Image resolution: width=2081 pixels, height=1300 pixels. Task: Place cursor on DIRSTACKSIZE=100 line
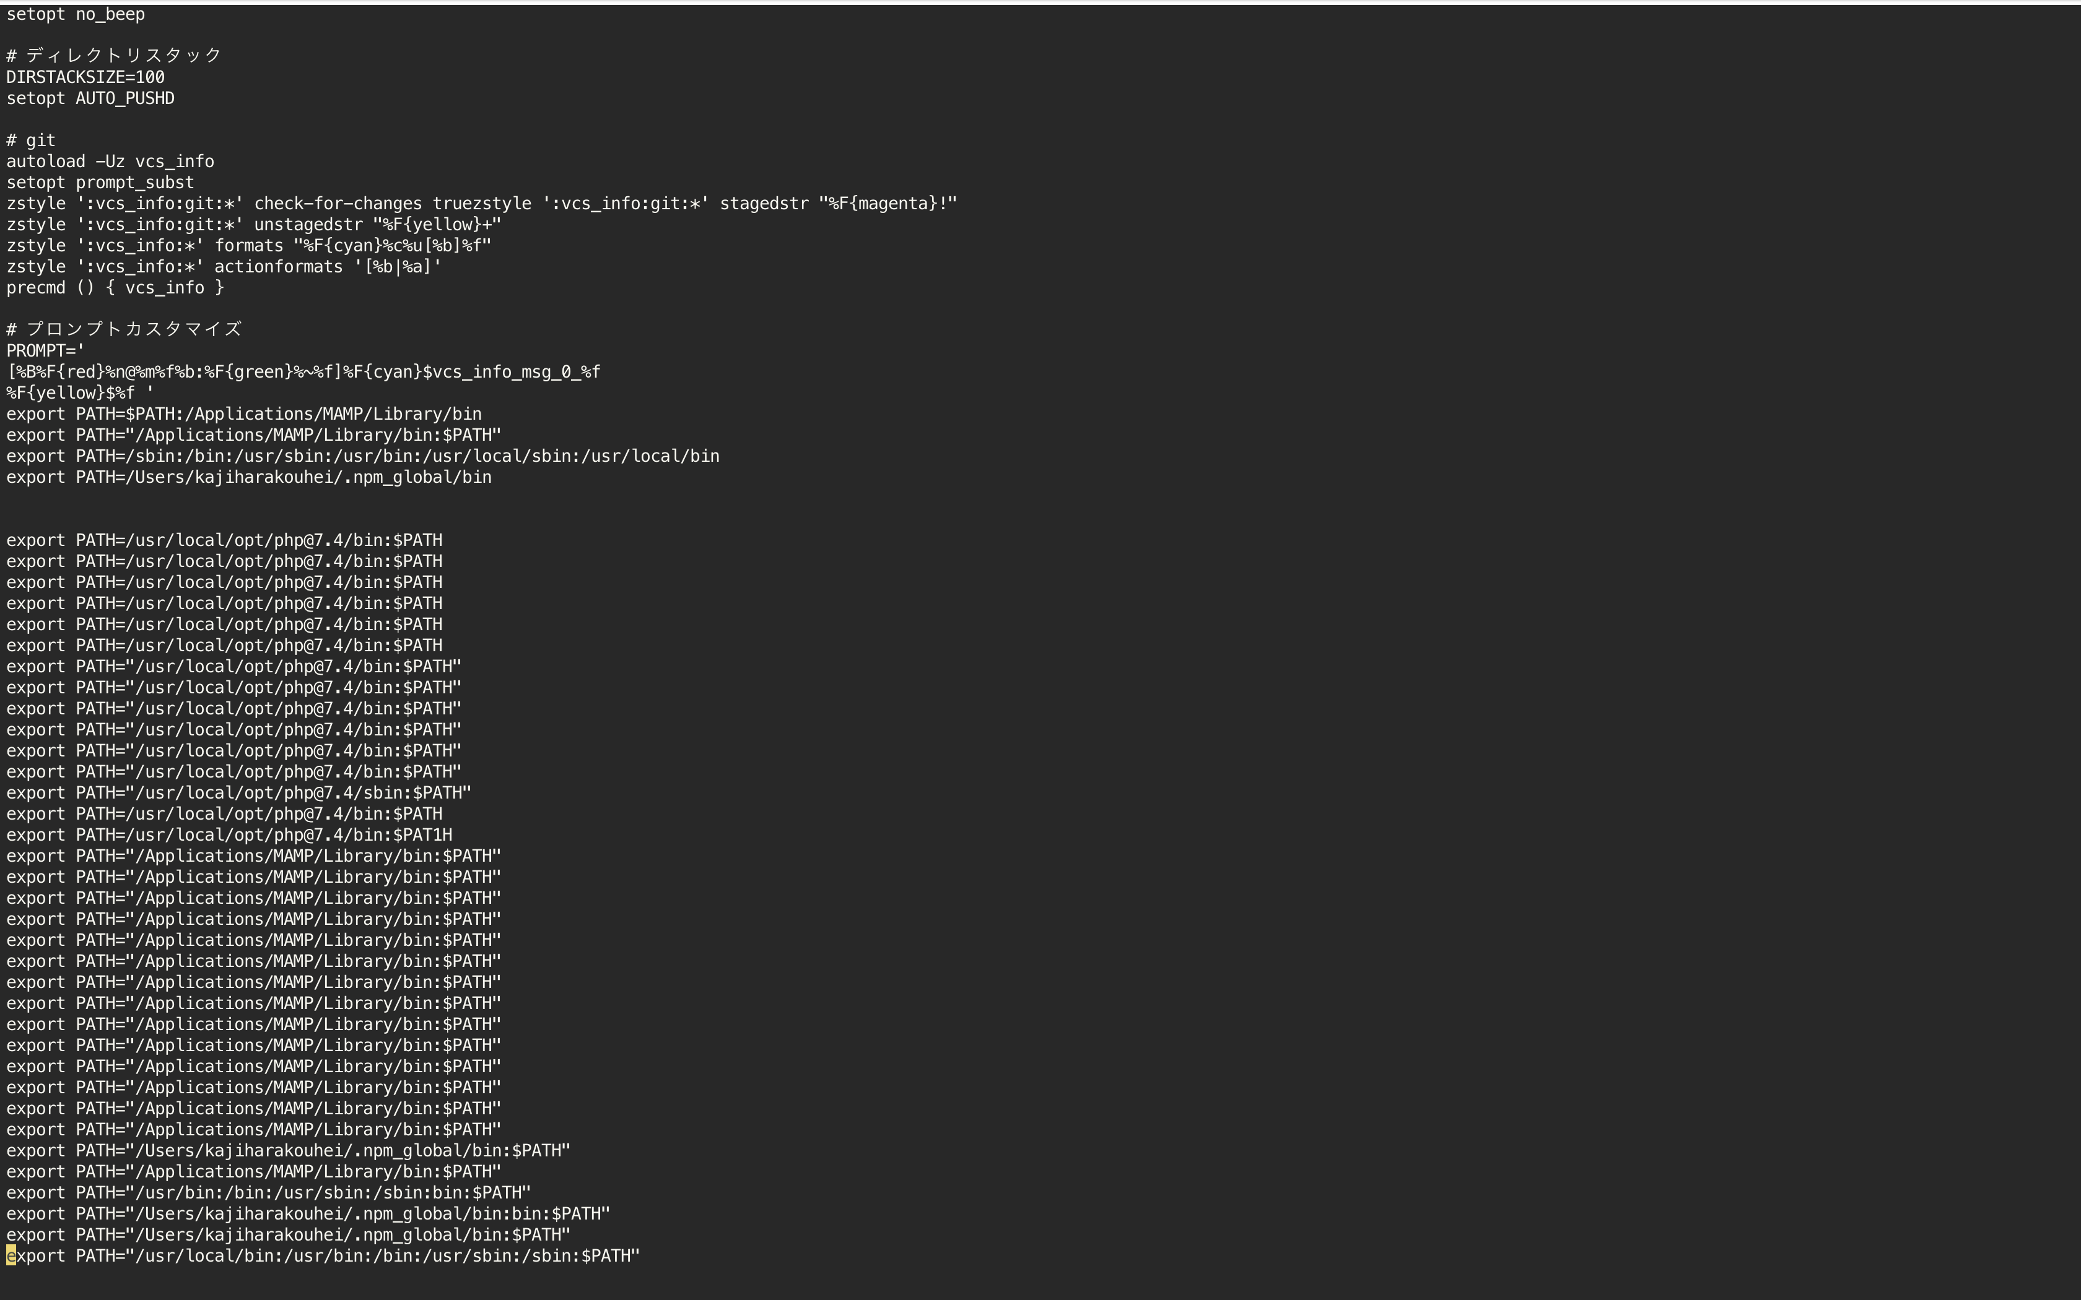point(85,77)
